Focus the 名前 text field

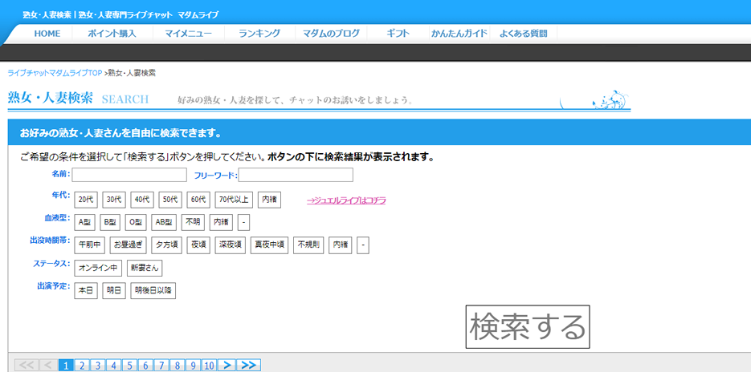click(129, 175)
